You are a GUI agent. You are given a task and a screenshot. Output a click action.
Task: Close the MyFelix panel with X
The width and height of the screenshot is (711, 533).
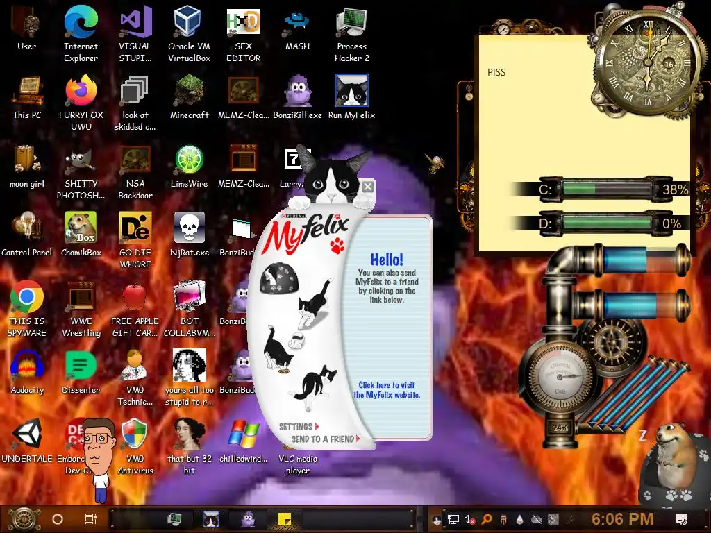(368, 186)
